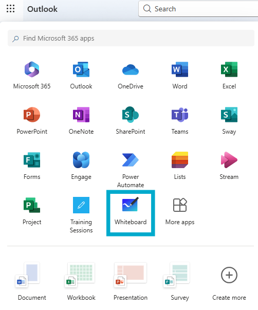Create a new PowerPoint Presentation

(x=131, y=282)
